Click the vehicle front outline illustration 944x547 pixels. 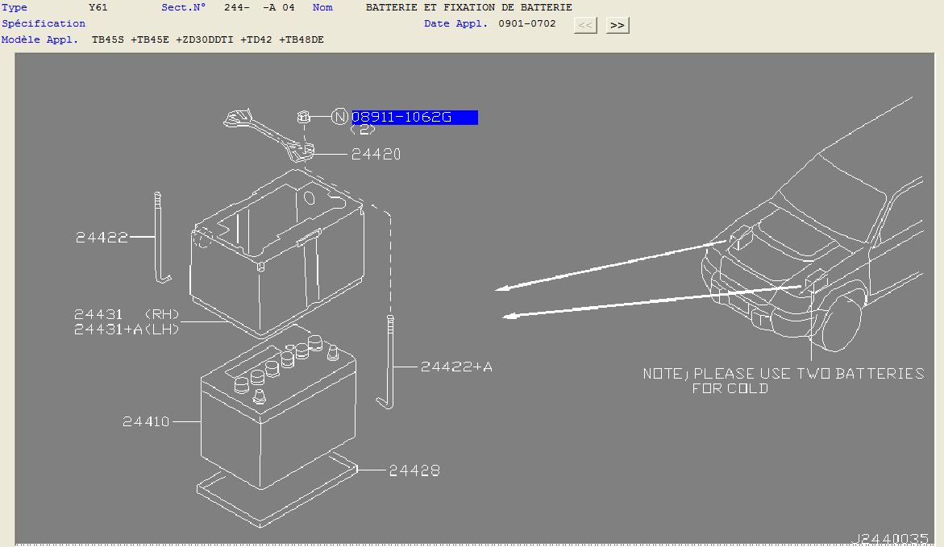pyautogui.click(x=812, y=226)
